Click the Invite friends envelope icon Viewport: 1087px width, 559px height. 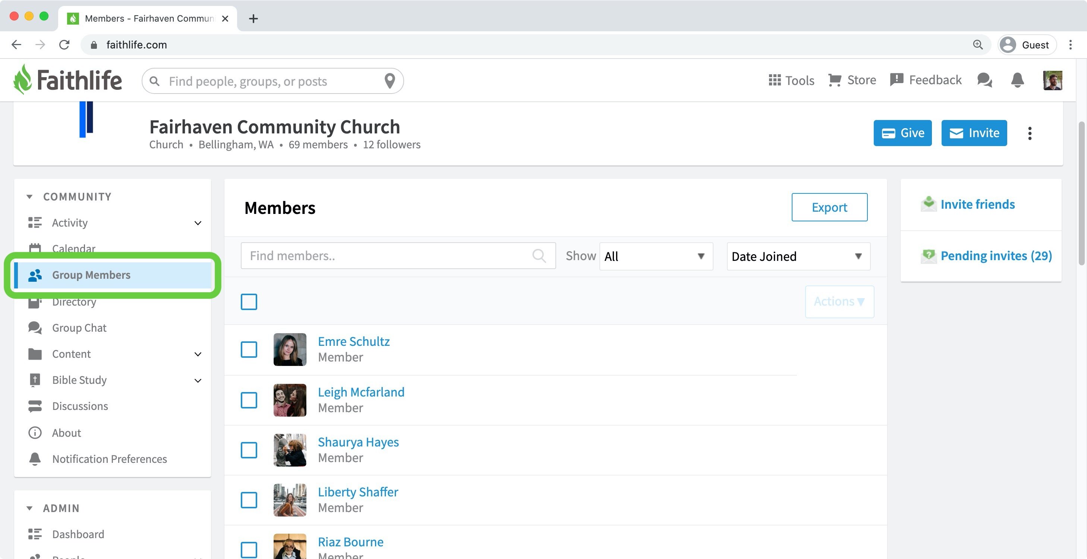pyautogui.click(x=928, y=204)
